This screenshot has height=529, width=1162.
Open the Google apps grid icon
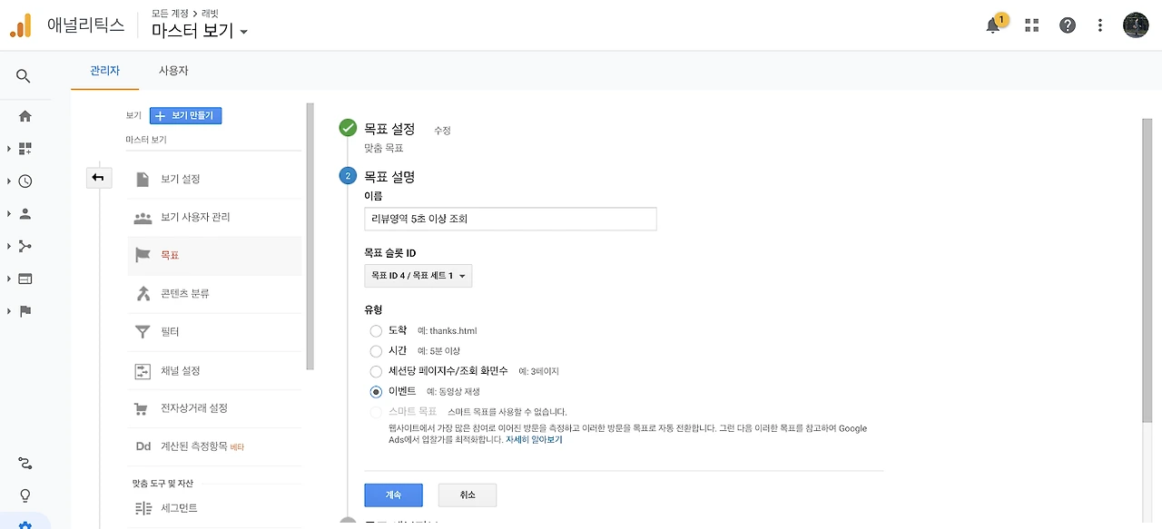(1031, 25)
